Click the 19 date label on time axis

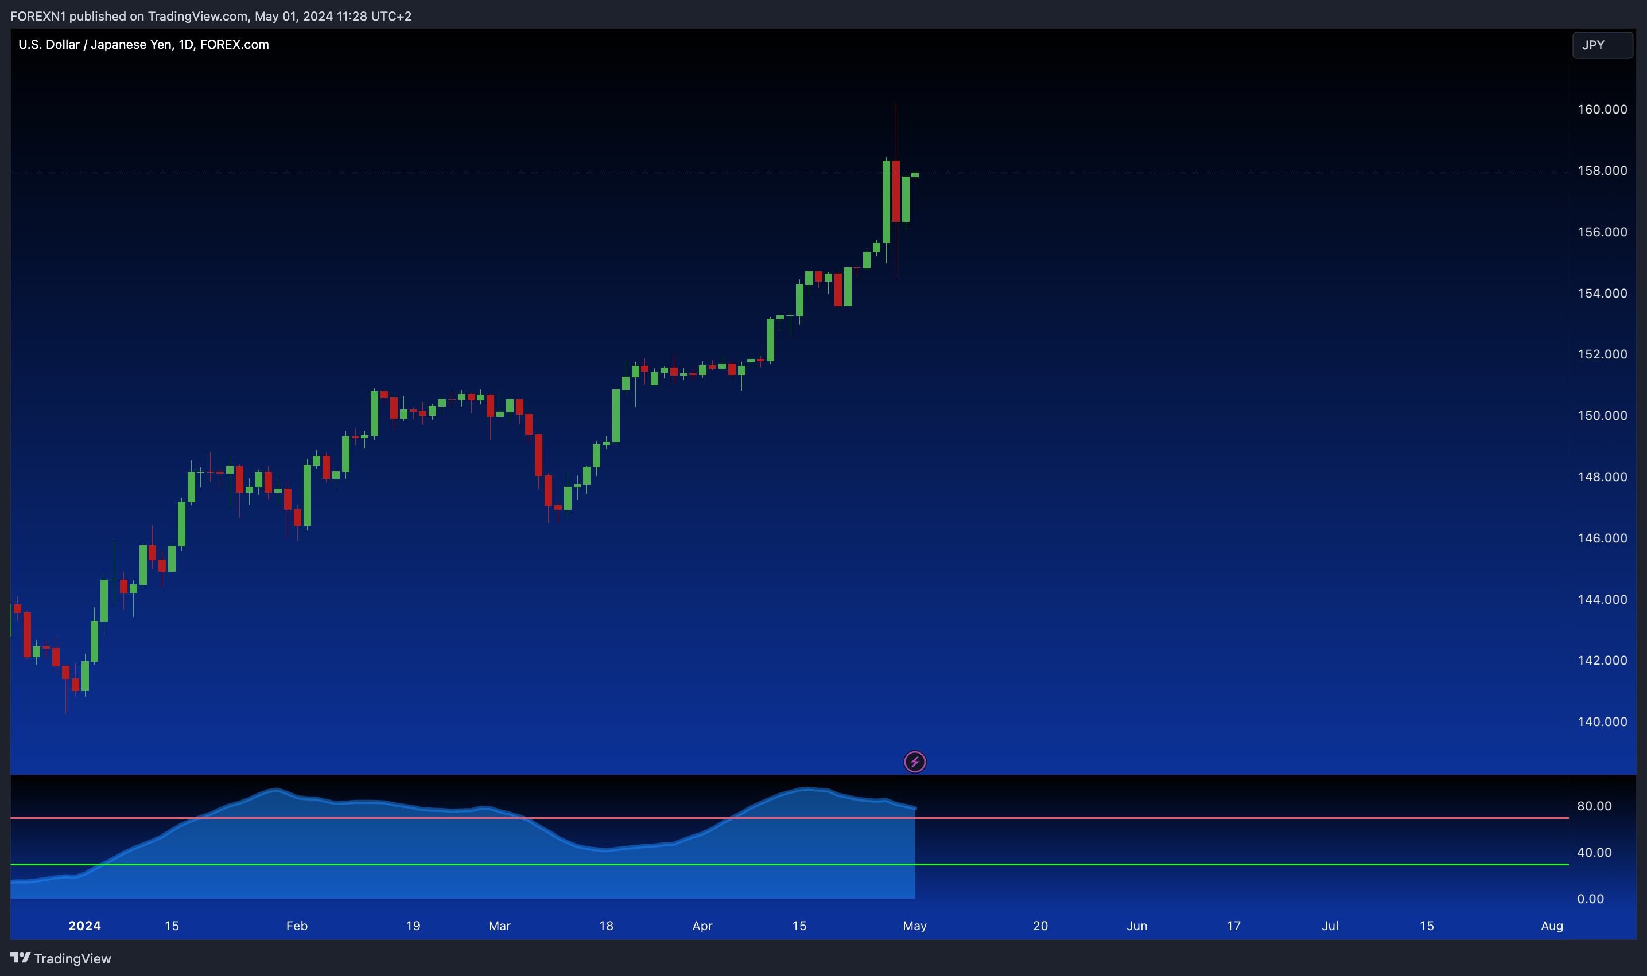pyautogui.click(x=413, y=926)
